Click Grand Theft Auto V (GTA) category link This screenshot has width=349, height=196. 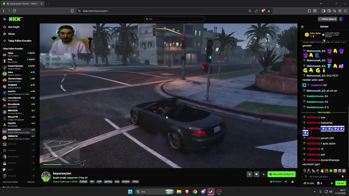pos(65,182)
